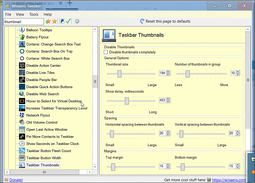Image resolution: width=255 pixels, height=183 pixels.
Task: Decrease Vertical spacing spinner value
Action: 238,134
